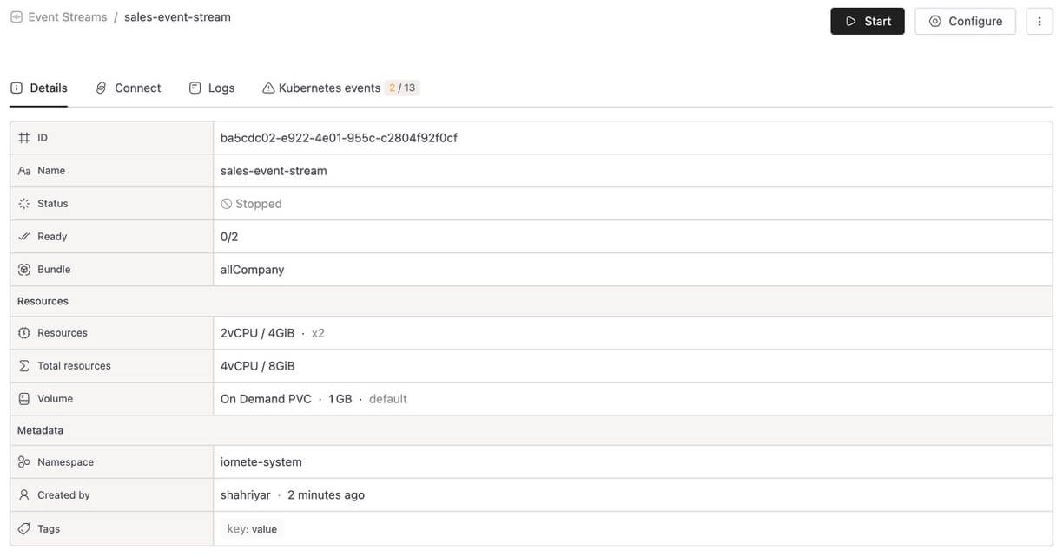Select the Details tab
Image resolution: width=1063 pixels, height=556 pixels.
coord(39,88)
